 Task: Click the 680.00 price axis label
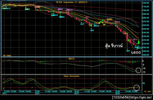(146, 18)
